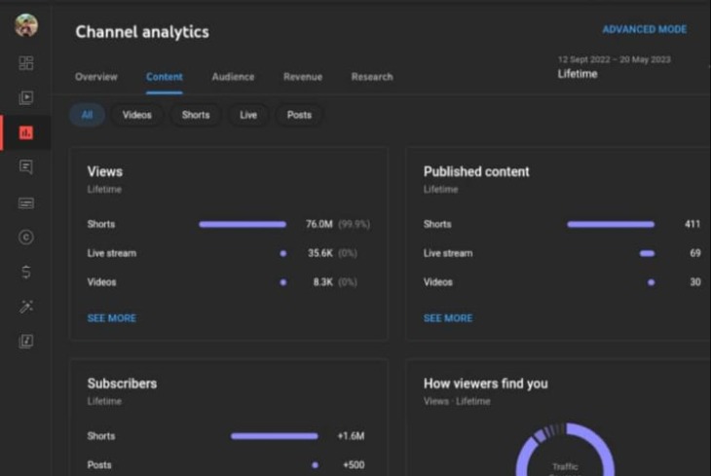Select the Live filter chip
711x476 pixels.
(x=248, y=115)
